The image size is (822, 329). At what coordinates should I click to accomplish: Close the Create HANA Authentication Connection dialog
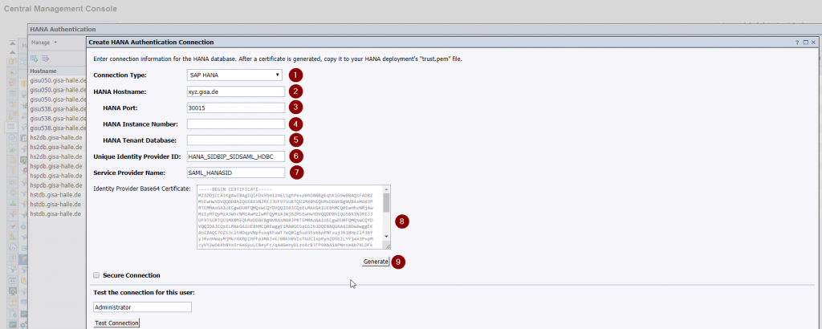(x=813, y=42)
